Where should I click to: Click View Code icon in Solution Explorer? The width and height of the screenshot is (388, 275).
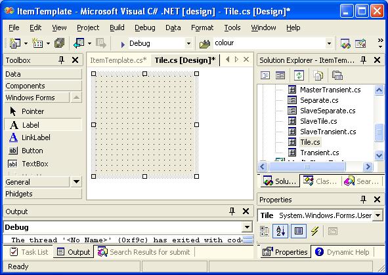[x=265, y=75]
